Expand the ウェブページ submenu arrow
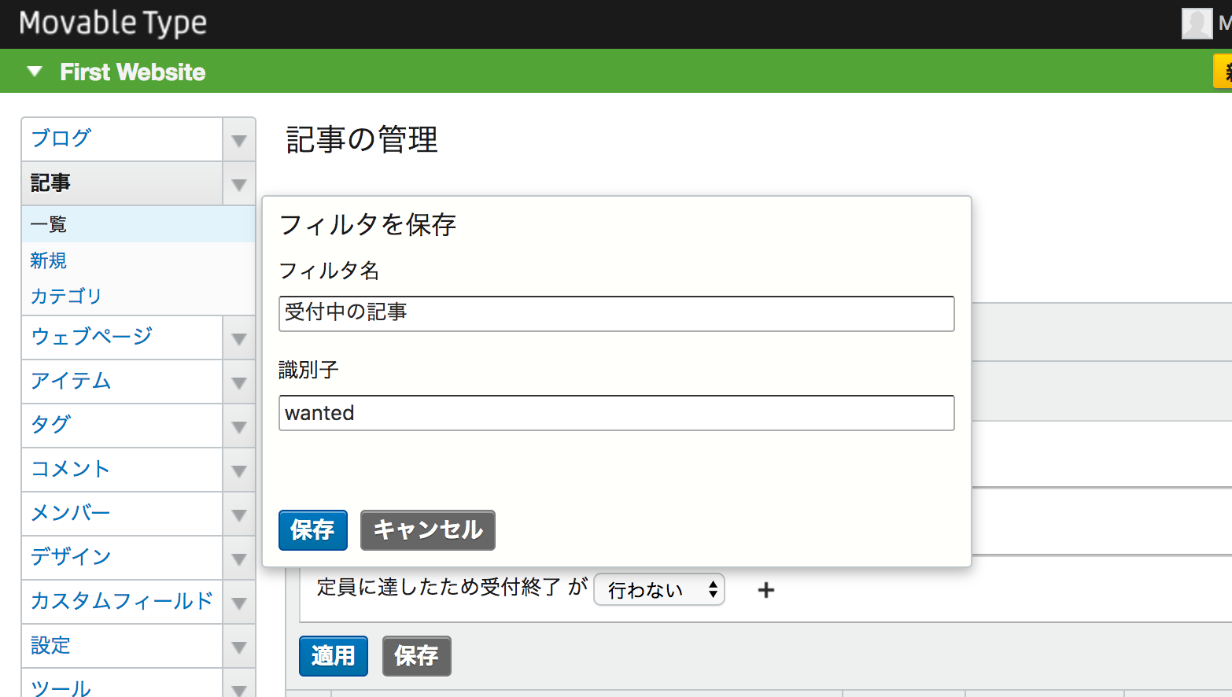This screenshot has height=697, width=1232. (238, 337)
